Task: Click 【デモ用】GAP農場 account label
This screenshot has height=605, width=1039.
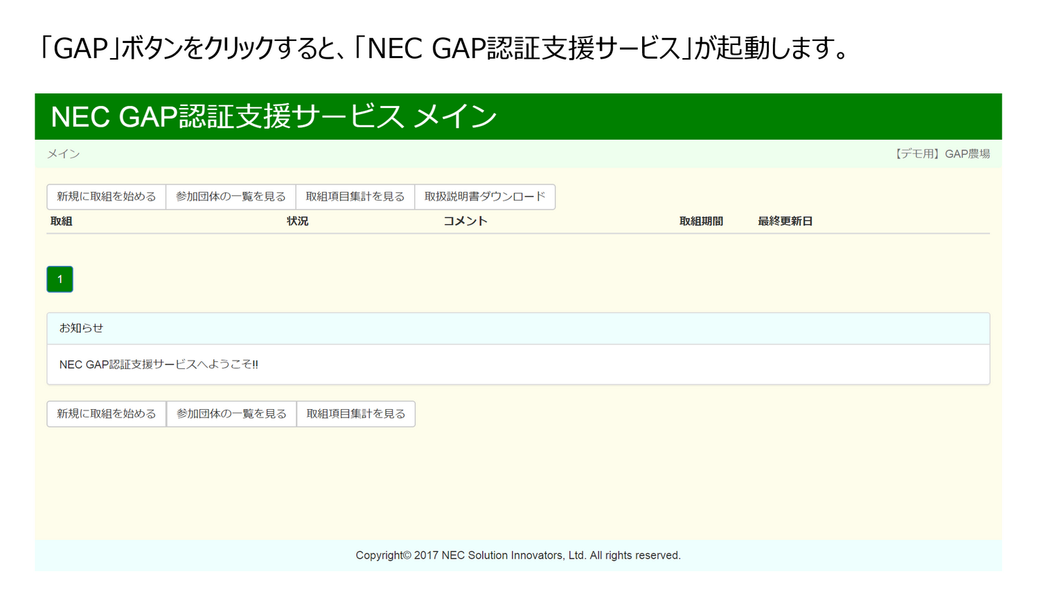Action: 941,154
